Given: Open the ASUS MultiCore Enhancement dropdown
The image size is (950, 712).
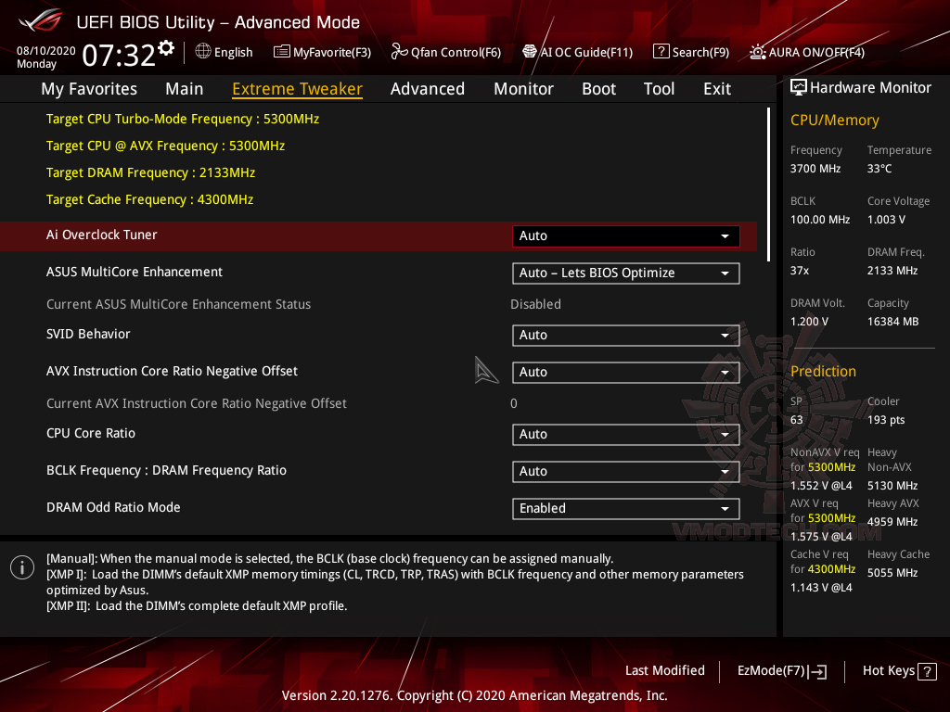Looking at the screenshot, I should 625,273.
